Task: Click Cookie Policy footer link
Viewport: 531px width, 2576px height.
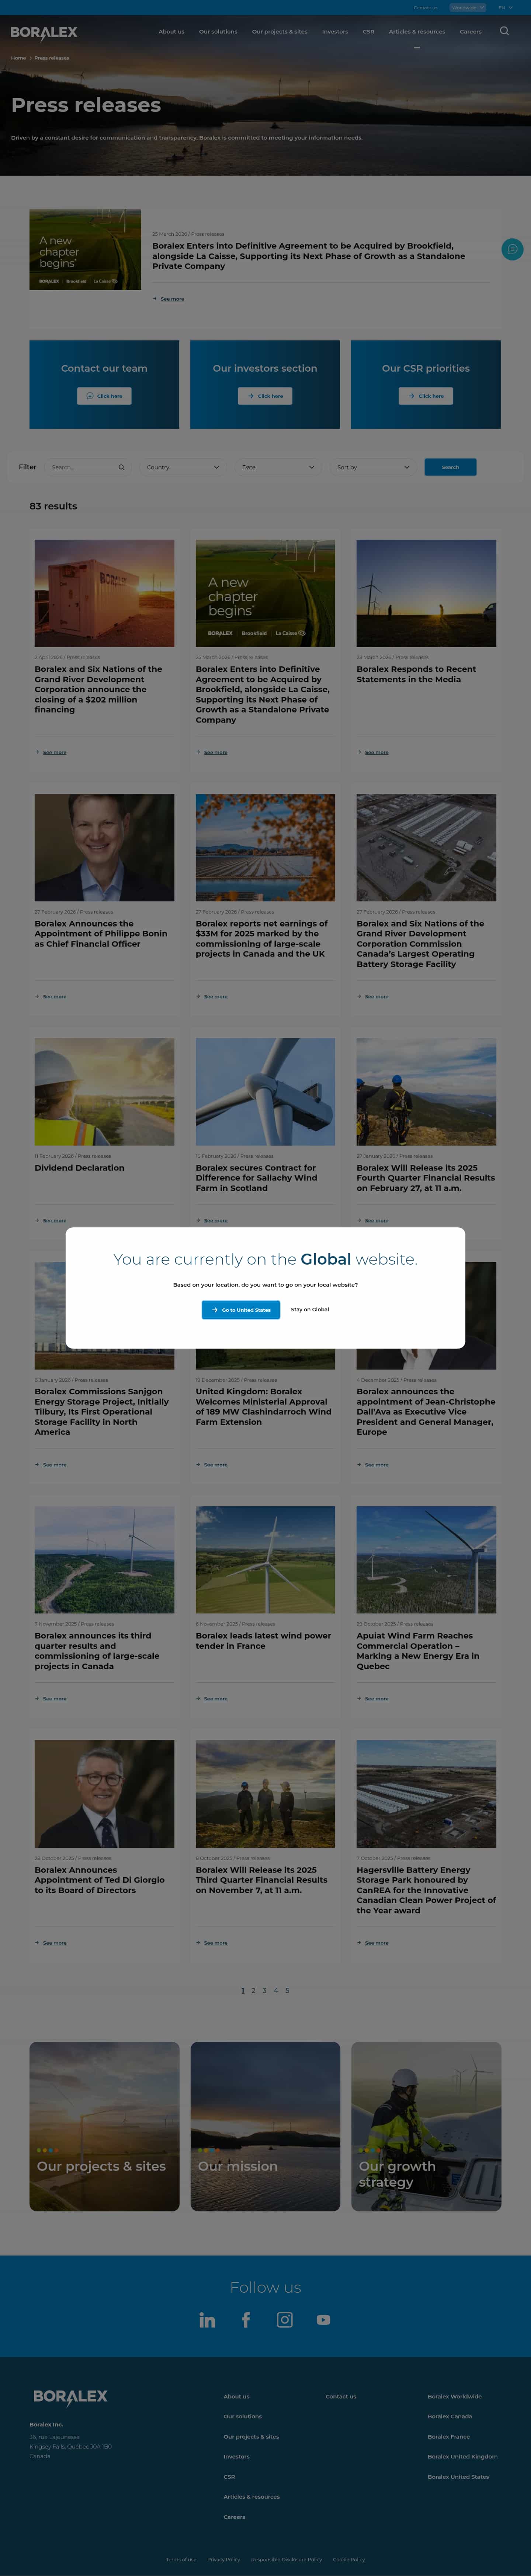Action: coord(349,2559)
